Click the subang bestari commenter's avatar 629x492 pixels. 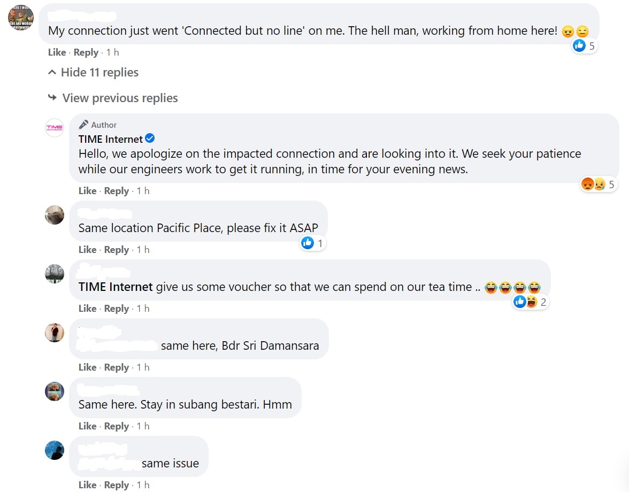click(x=55, y=391)
